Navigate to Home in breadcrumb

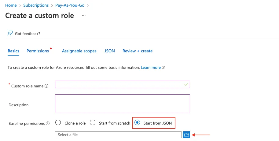click(x=11, y=5)
